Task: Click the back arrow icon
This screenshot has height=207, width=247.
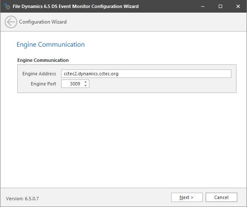Action: click(x=11, y=22)
